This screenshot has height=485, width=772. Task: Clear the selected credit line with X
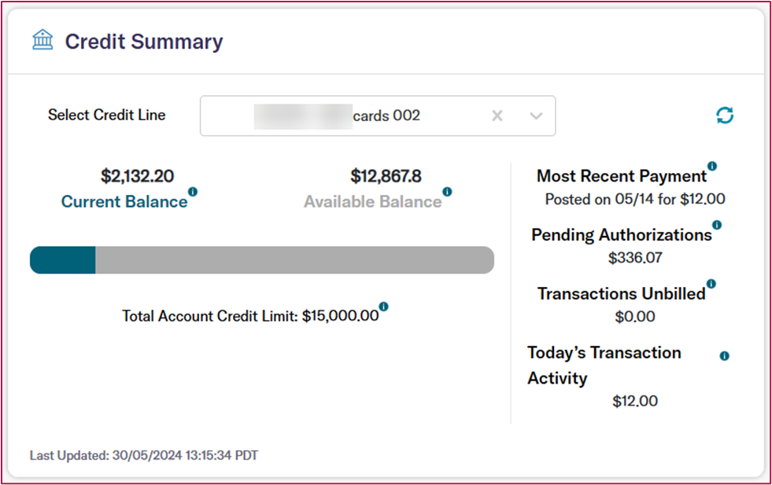(497, 116)
